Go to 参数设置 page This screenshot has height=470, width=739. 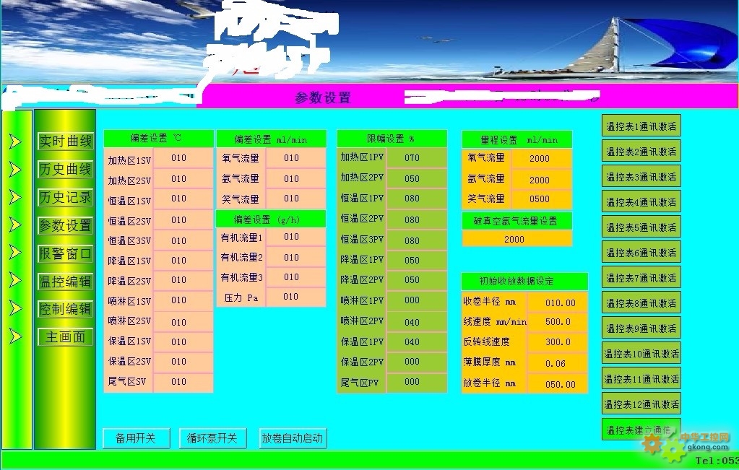[66, 225]
